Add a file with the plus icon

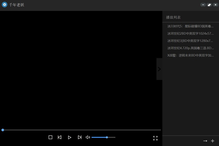click(x=213, y=141)
